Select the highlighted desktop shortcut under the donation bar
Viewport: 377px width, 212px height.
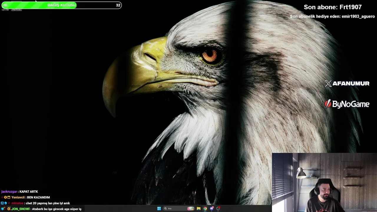(x=16, y=10)
